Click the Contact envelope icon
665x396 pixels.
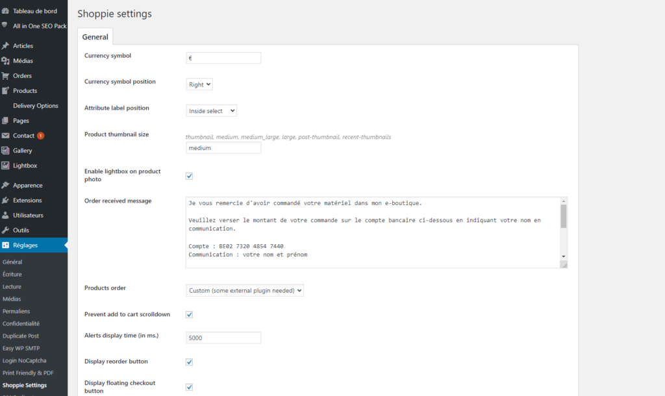pos(5,136)
